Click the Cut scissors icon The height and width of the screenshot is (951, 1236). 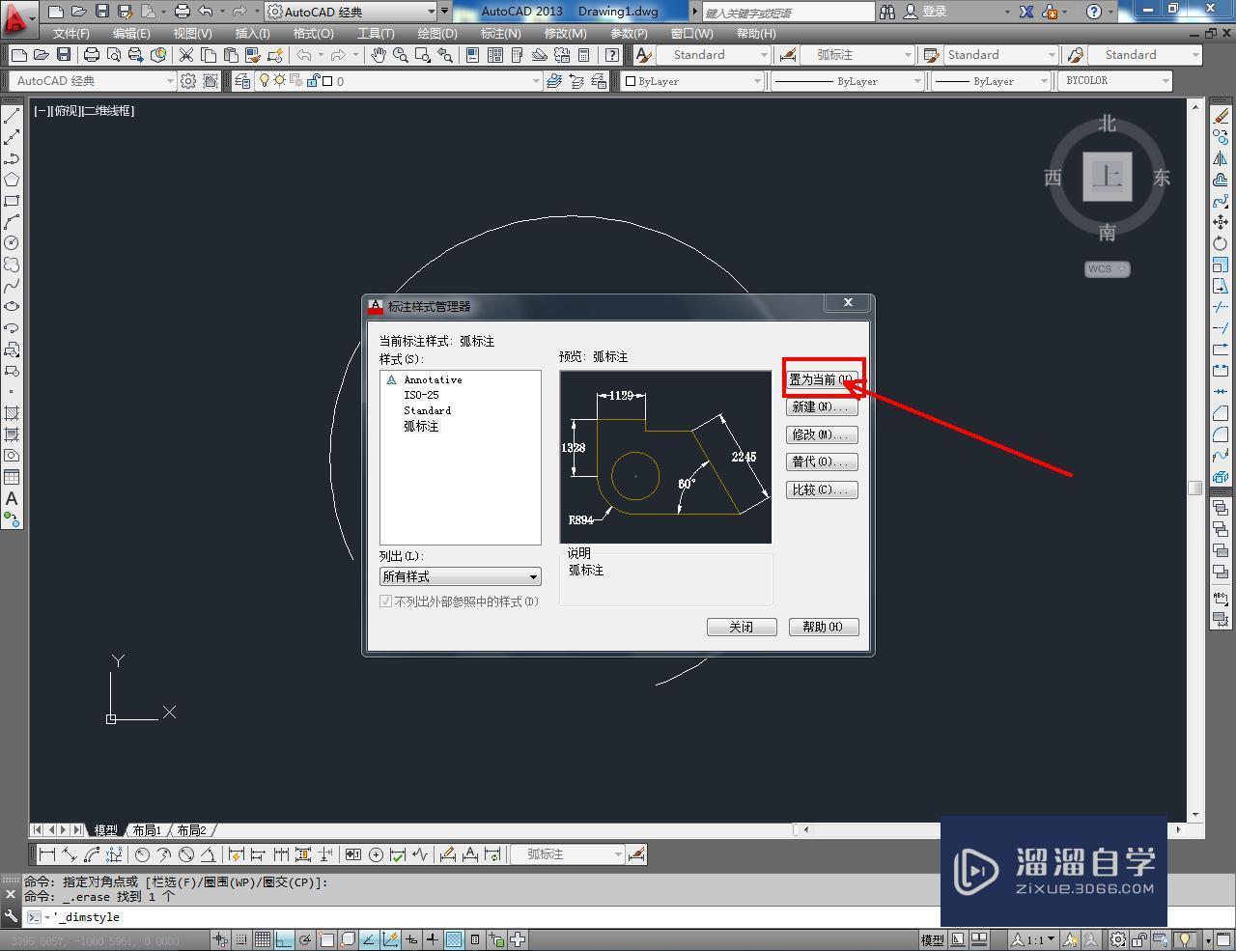pyautogui.click(x=185, y=55)
